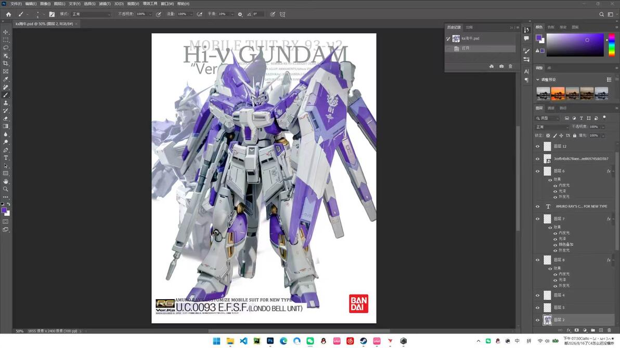Open Steam from the Windows taskbar

[364, 341]
